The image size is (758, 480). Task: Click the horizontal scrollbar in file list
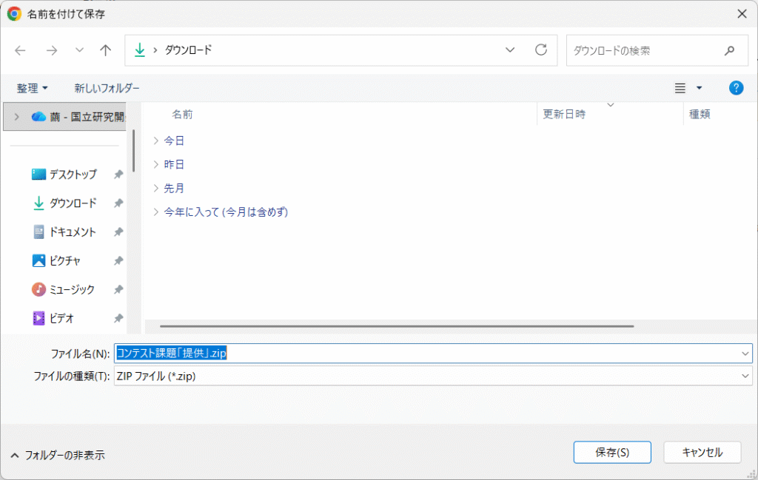[x=396, y=326]
